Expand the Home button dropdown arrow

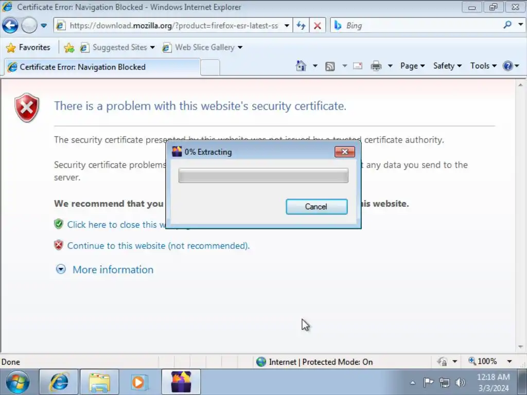coord(315,66)
